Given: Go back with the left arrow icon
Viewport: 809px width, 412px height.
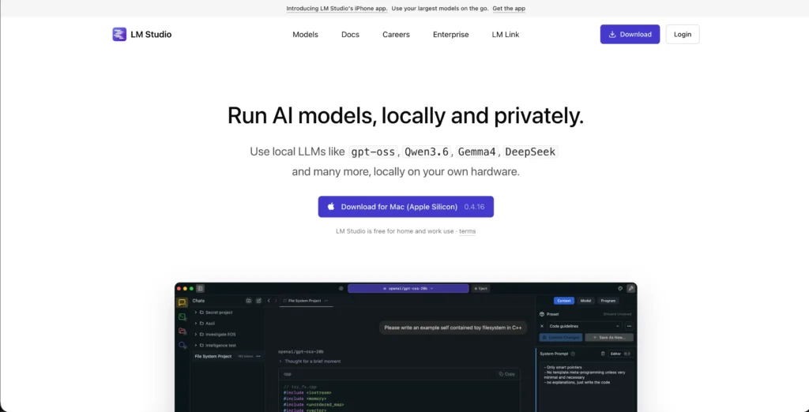Looking at the screenshot, I should (269, 301).
